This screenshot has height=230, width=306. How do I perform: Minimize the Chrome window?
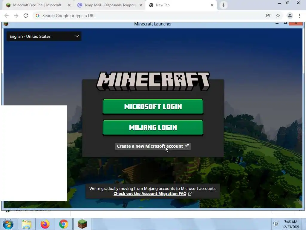click(279, 3)
